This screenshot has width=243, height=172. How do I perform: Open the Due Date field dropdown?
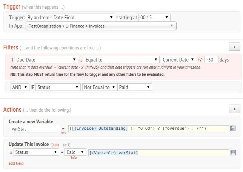point(46,60)
